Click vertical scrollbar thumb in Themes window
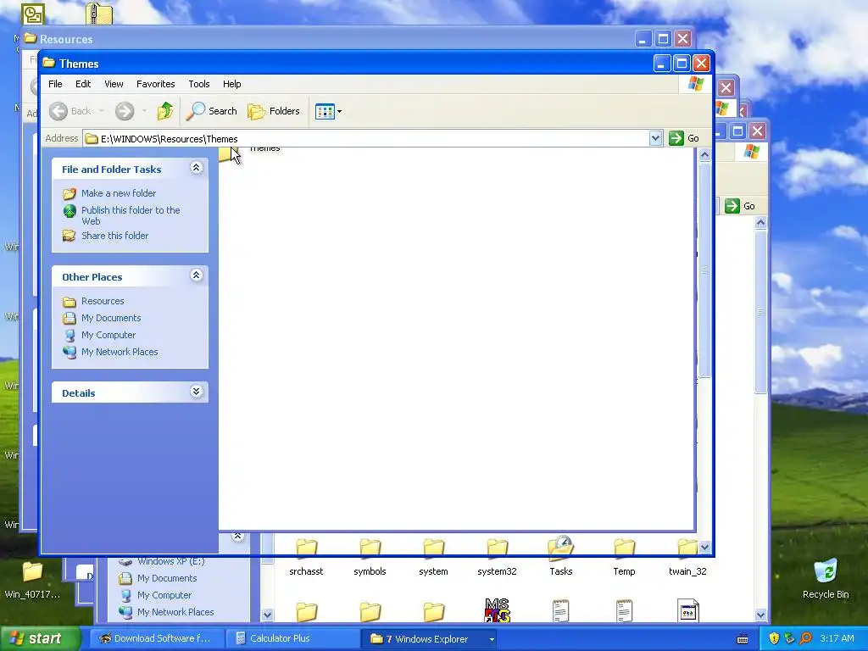The width and height of the screenshot is (868, 651). 704,270
